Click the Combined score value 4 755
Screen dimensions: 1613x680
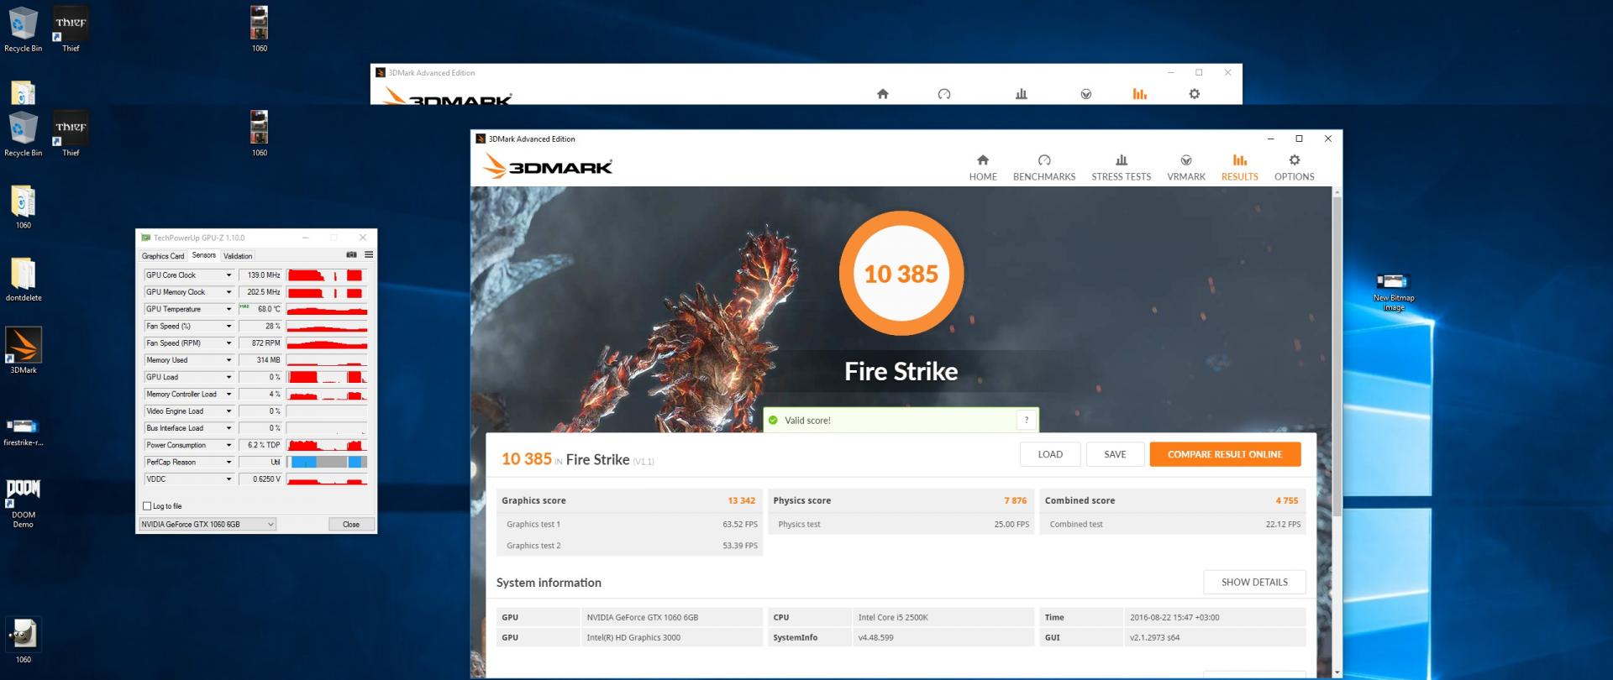coord(1286,500)
